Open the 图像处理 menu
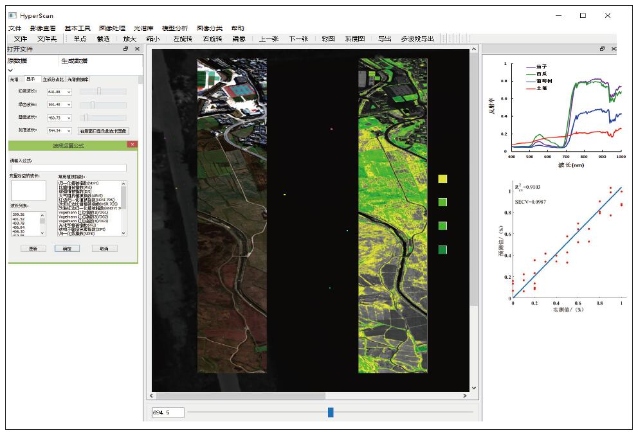Screen dimensions: 638x433 [112, 28]
